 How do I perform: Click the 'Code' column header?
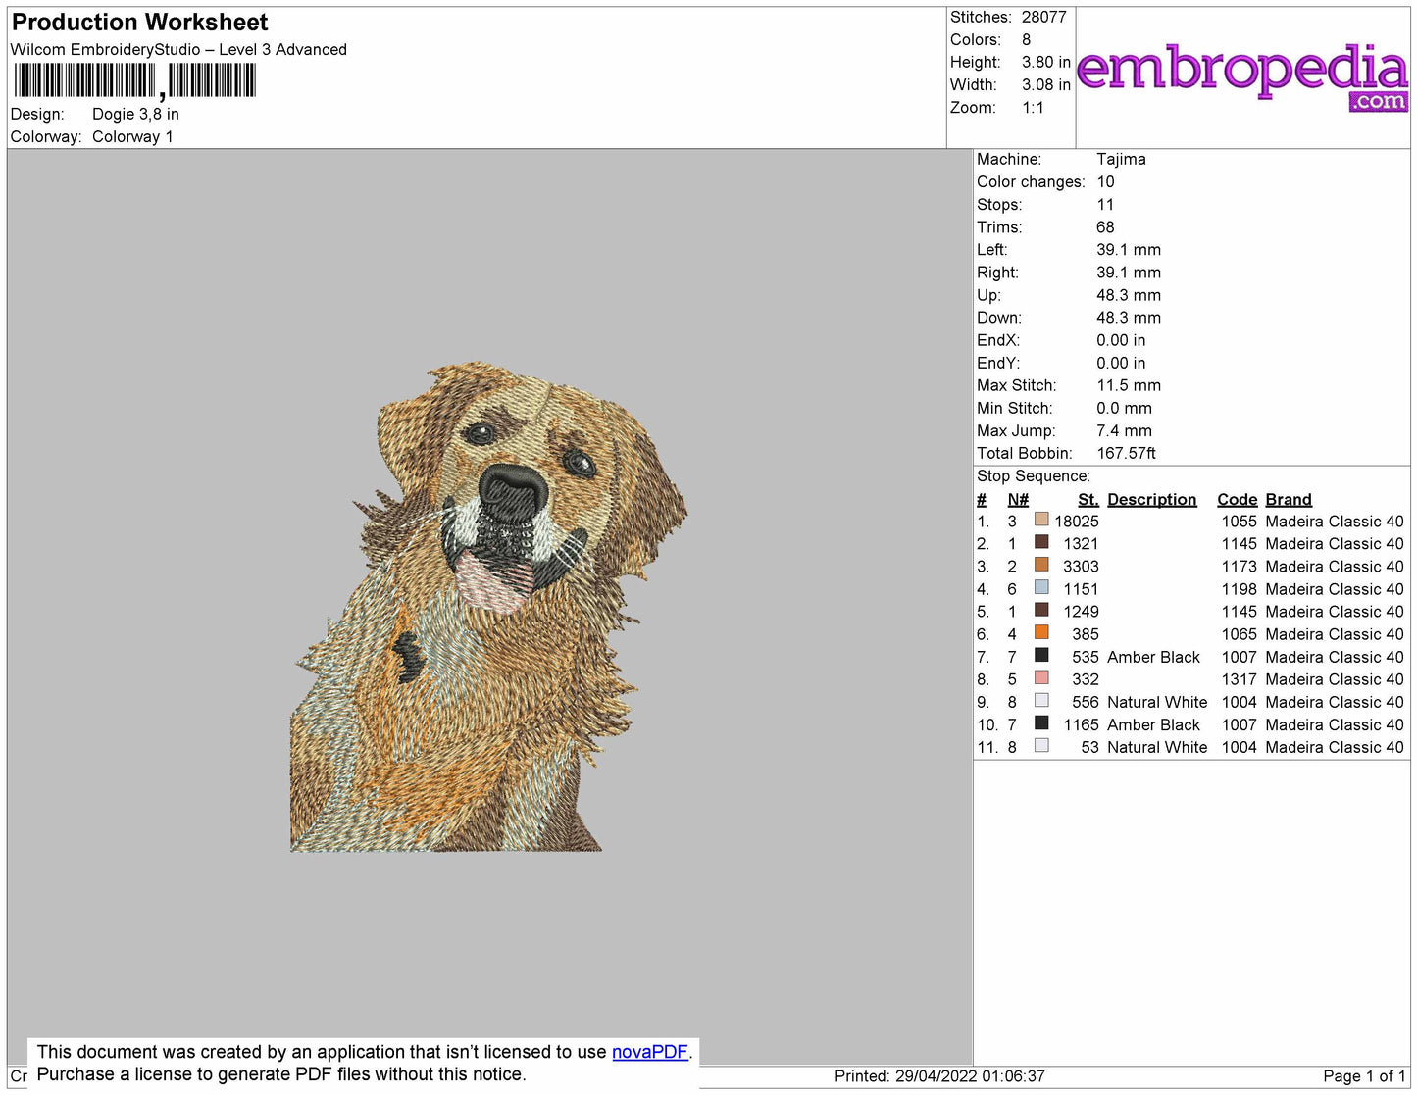coord(1237,500)
